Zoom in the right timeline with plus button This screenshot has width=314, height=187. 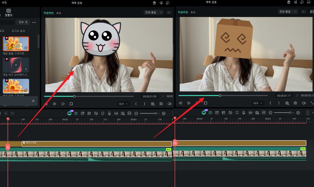pos(298,113)
